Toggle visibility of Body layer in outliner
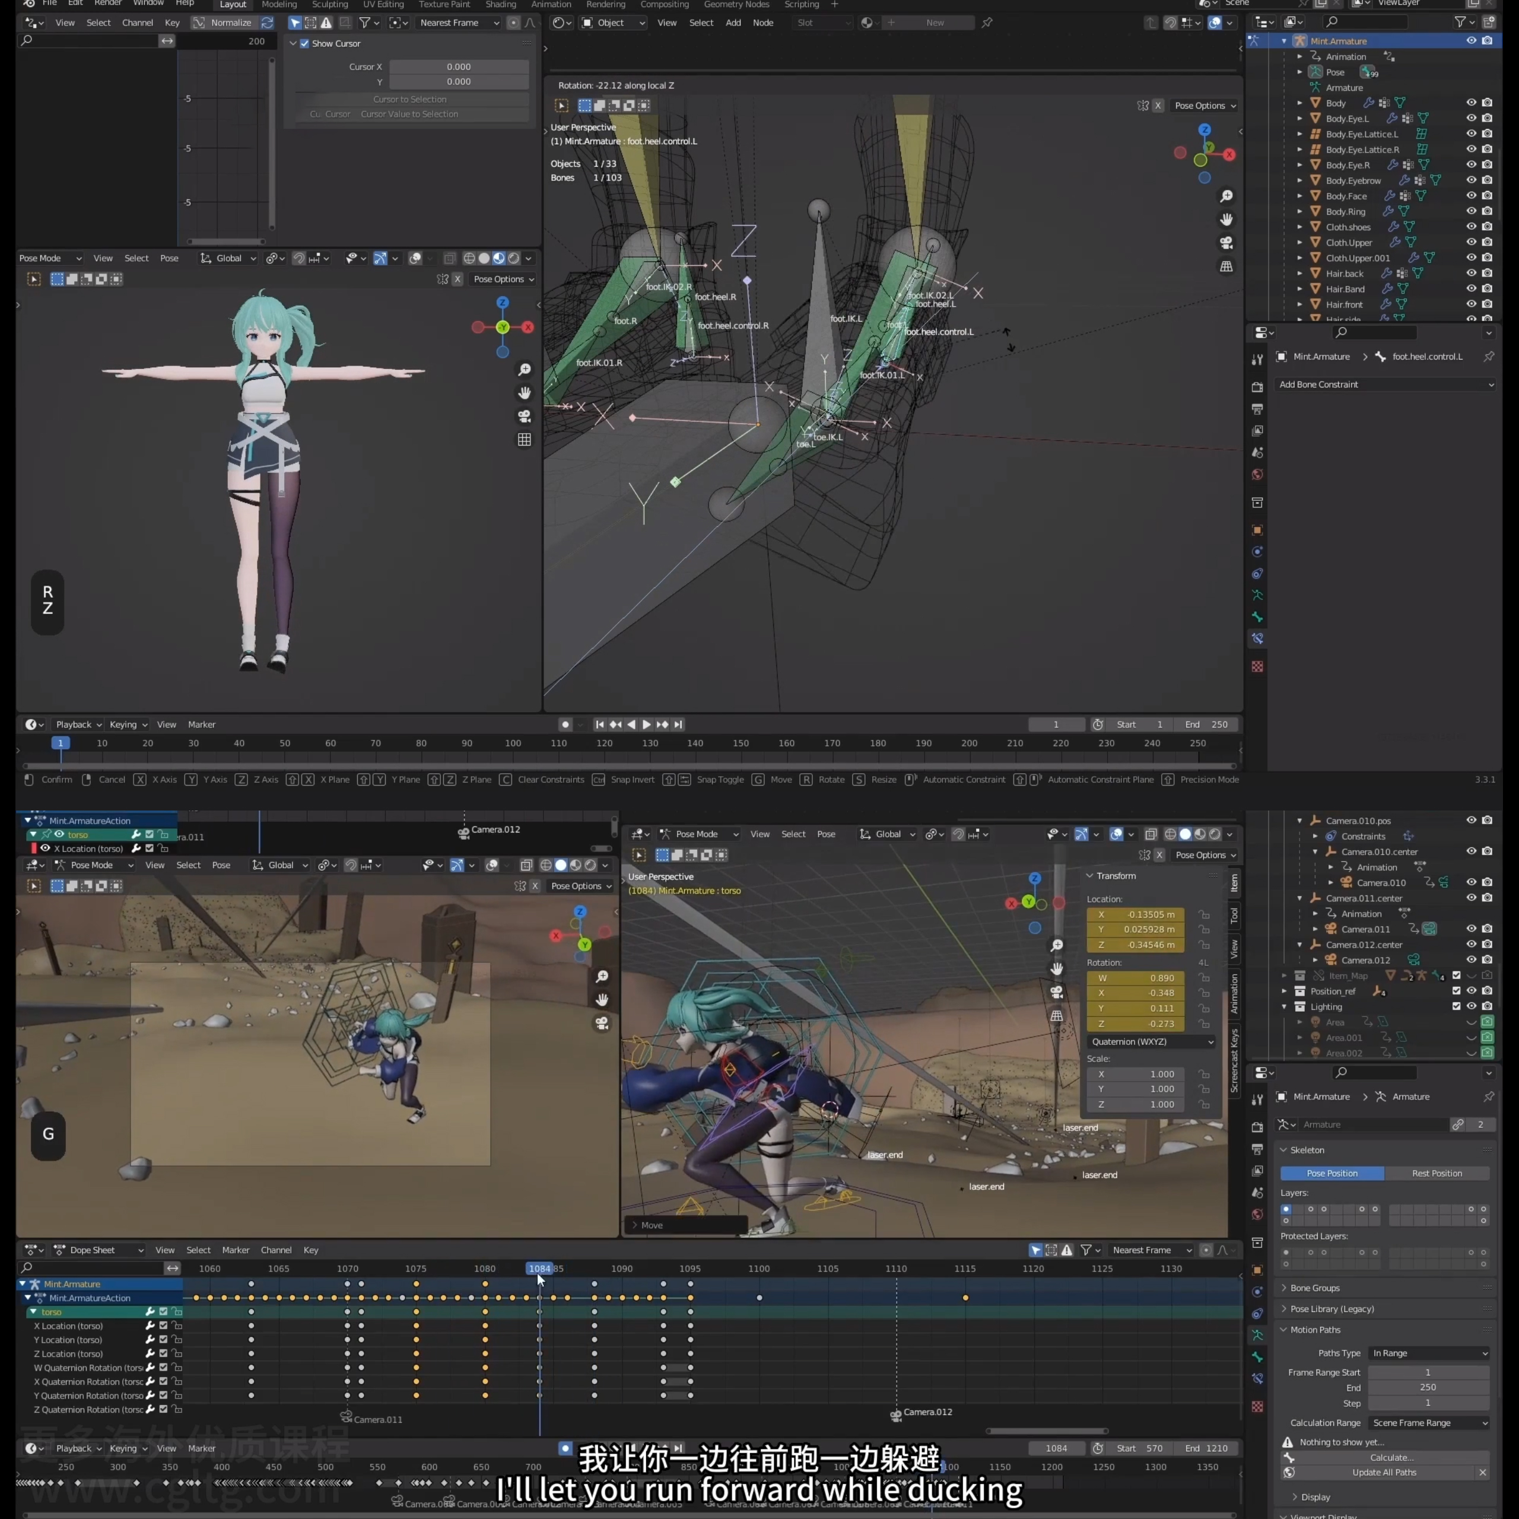 1472,103
